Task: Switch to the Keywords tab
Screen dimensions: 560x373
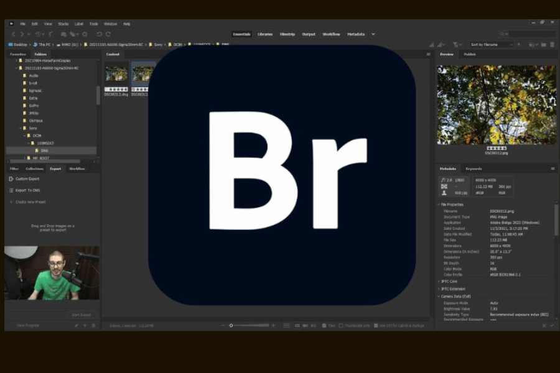Action: click(x=474, y=168)
